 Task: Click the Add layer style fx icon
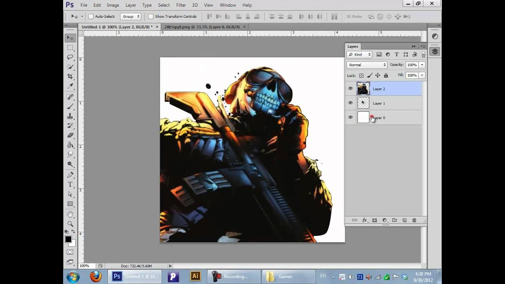coord(365,220)
